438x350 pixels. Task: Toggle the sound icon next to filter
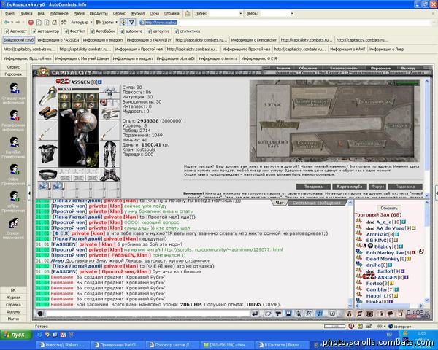click(123, 22)
